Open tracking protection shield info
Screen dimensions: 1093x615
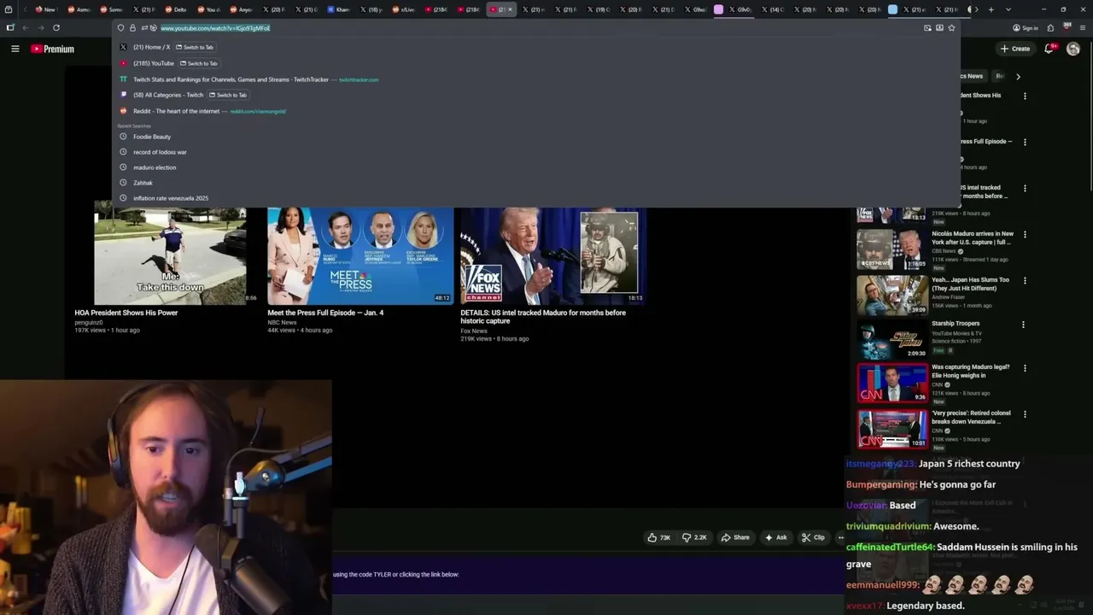(x=120, y=28)
